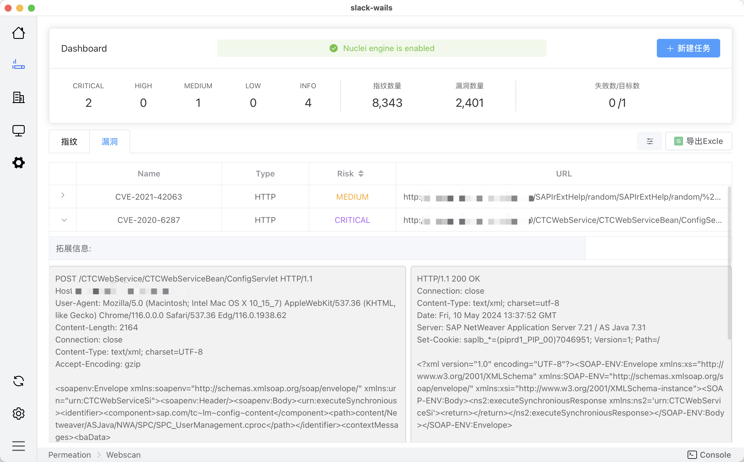
Task: Click the 新建任务 button
Action: pos(688,48)
